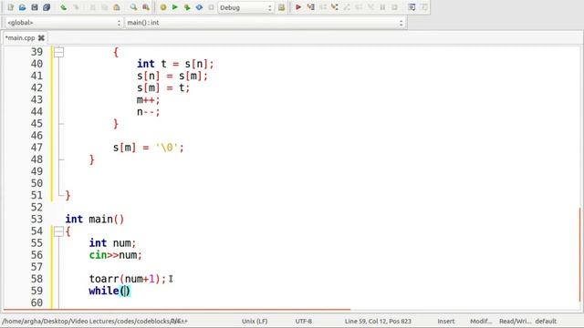This screenshot has height=328, width=584.
Task: Click the 'Insert' mode status field
Action: (446, 321)
